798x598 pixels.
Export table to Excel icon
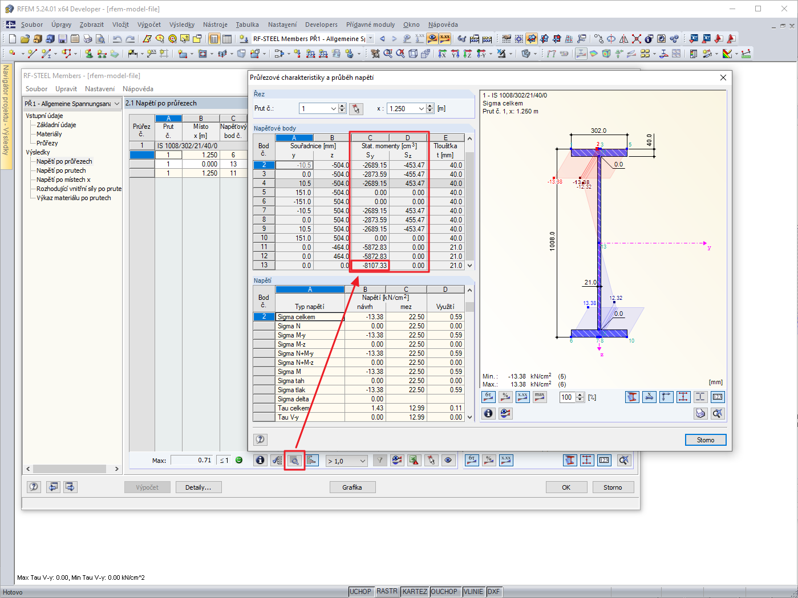[x=414, y=460]
